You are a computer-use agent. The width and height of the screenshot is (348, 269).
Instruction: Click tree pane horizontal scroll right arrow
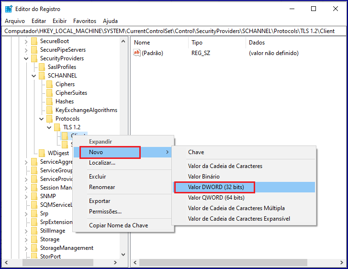[x=115, y=263]
